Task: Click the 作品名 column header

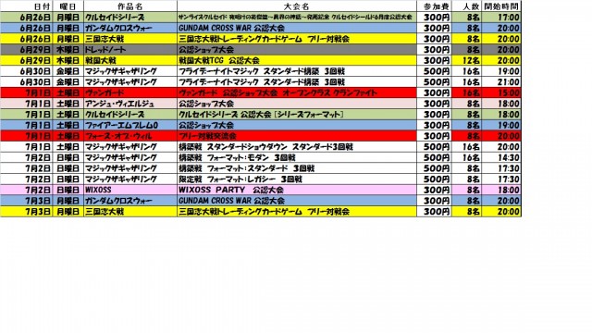Action: click(x=129, y=6)
